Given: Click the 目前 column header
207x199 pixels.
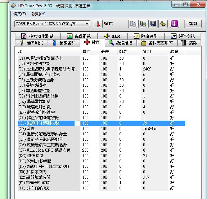Looking at the screenshot, I should tap(89, 52).
